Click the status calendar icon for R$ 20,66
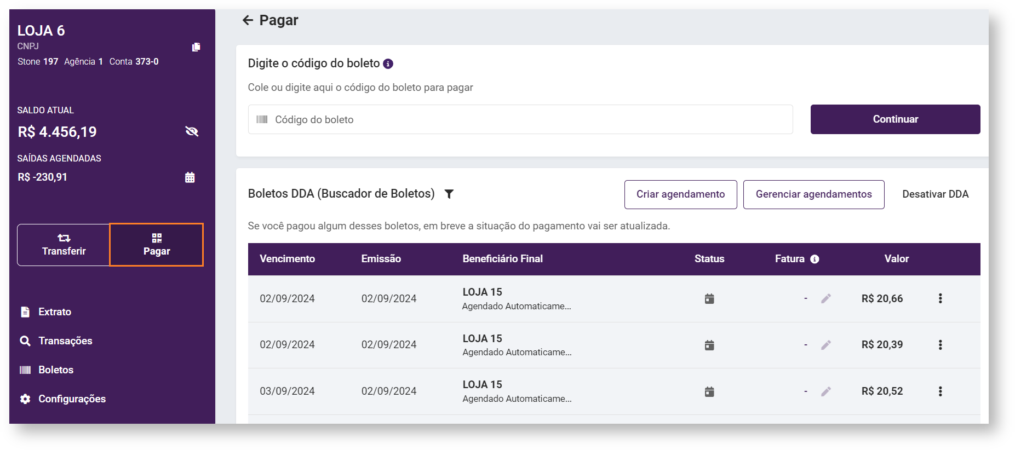Image resolution: width=1015 pixels, height=450 pixels. click(709, 298)
